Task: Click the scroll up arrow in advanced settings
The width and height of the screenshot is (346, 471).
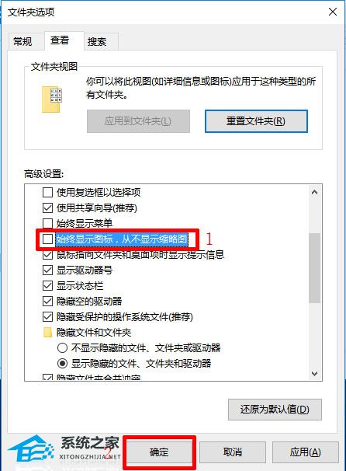Action: 314,192
